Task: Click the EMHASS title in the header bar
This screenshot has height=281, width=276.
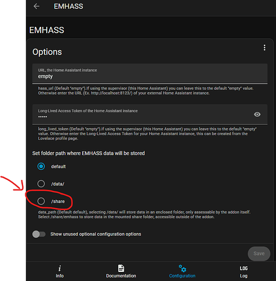Action: tap(68, 6)
